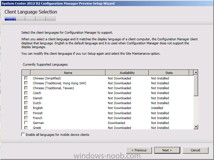Click the wizard progress bar
214x160 pixels.
pyautogui.click(x=30, y=19)
